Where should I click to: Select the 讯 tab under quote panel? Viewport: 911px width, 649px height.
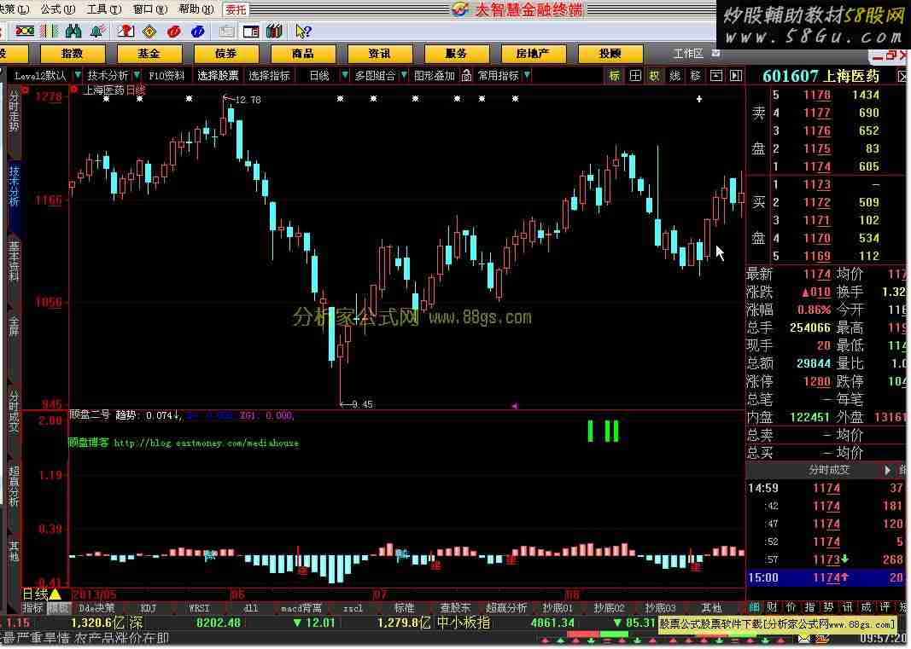coord(847,607)
